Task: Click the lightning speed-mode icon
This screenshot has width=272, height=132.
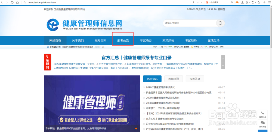Action: coord(194,2)
